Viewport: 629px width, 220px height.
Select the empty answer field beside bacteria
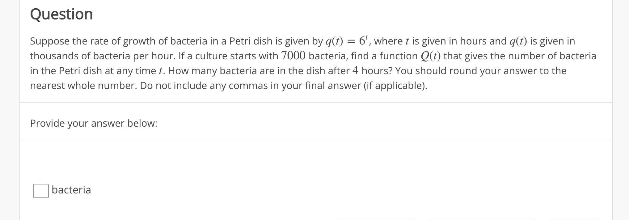(40, 190)
